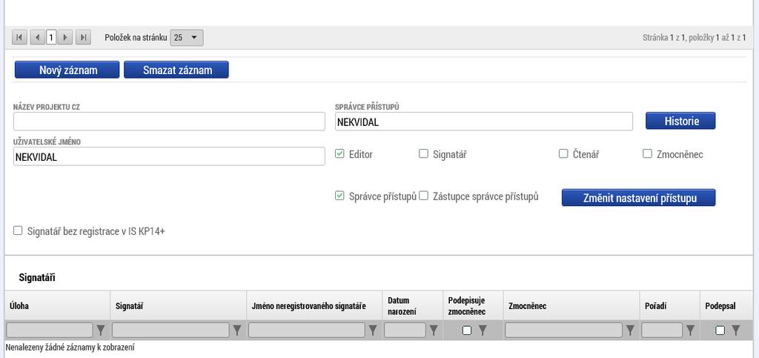The width and height of the screenshot is (759, 358).
Task: Enable the Signatář role checkbox
Action: tap(423, 154)
